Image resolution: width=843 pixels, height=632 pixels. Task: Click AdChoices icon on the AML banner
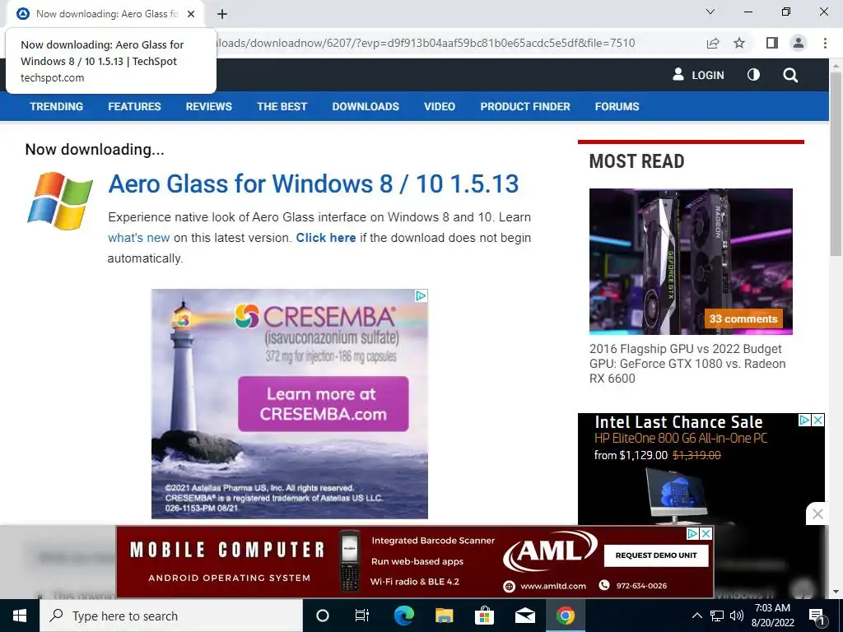pyautogui.click(x=693, y=533)
